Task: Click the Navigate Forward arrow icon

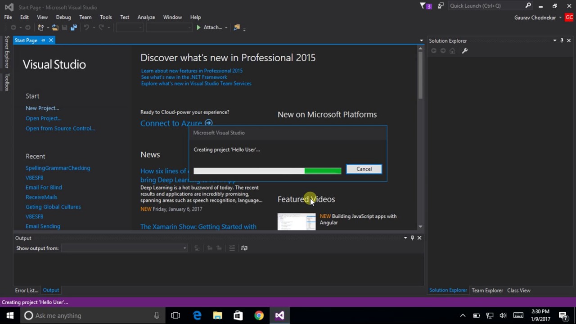Action: click(27, 27)
